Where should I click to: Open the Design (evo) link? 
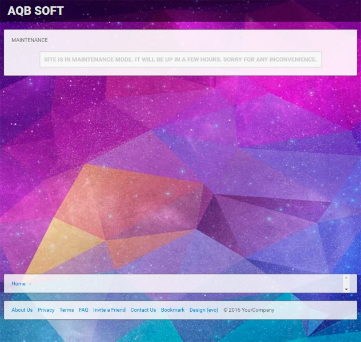(x=204, y=310)
